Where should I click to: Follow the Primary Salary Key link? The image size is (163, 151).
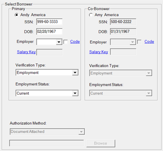[x=26, y=52]
